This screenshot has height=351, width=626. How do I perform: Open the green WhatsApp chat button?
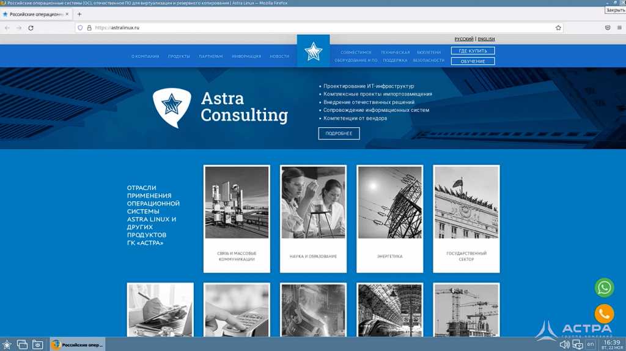604,287
